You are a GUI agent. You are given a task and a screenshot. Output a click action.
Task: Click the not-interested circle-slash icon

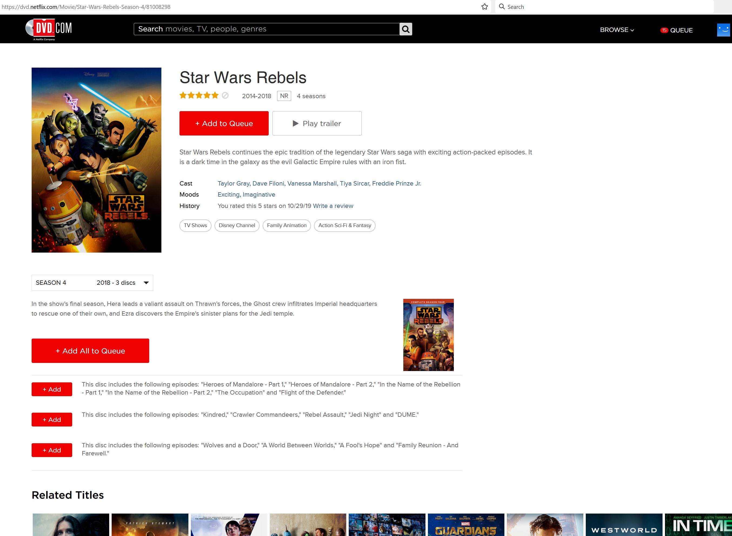[225, 95]
